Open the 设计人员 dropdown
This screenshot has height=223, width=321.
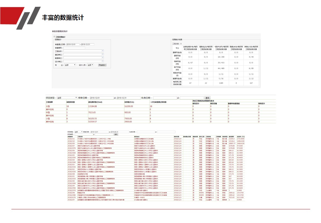[90, 65]
